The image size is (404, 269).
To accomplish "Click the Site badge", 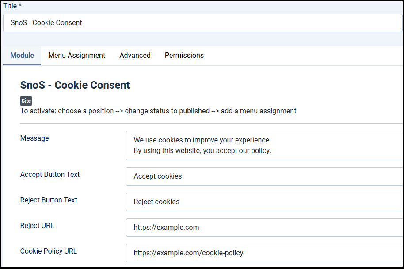I will pos(26,101).
